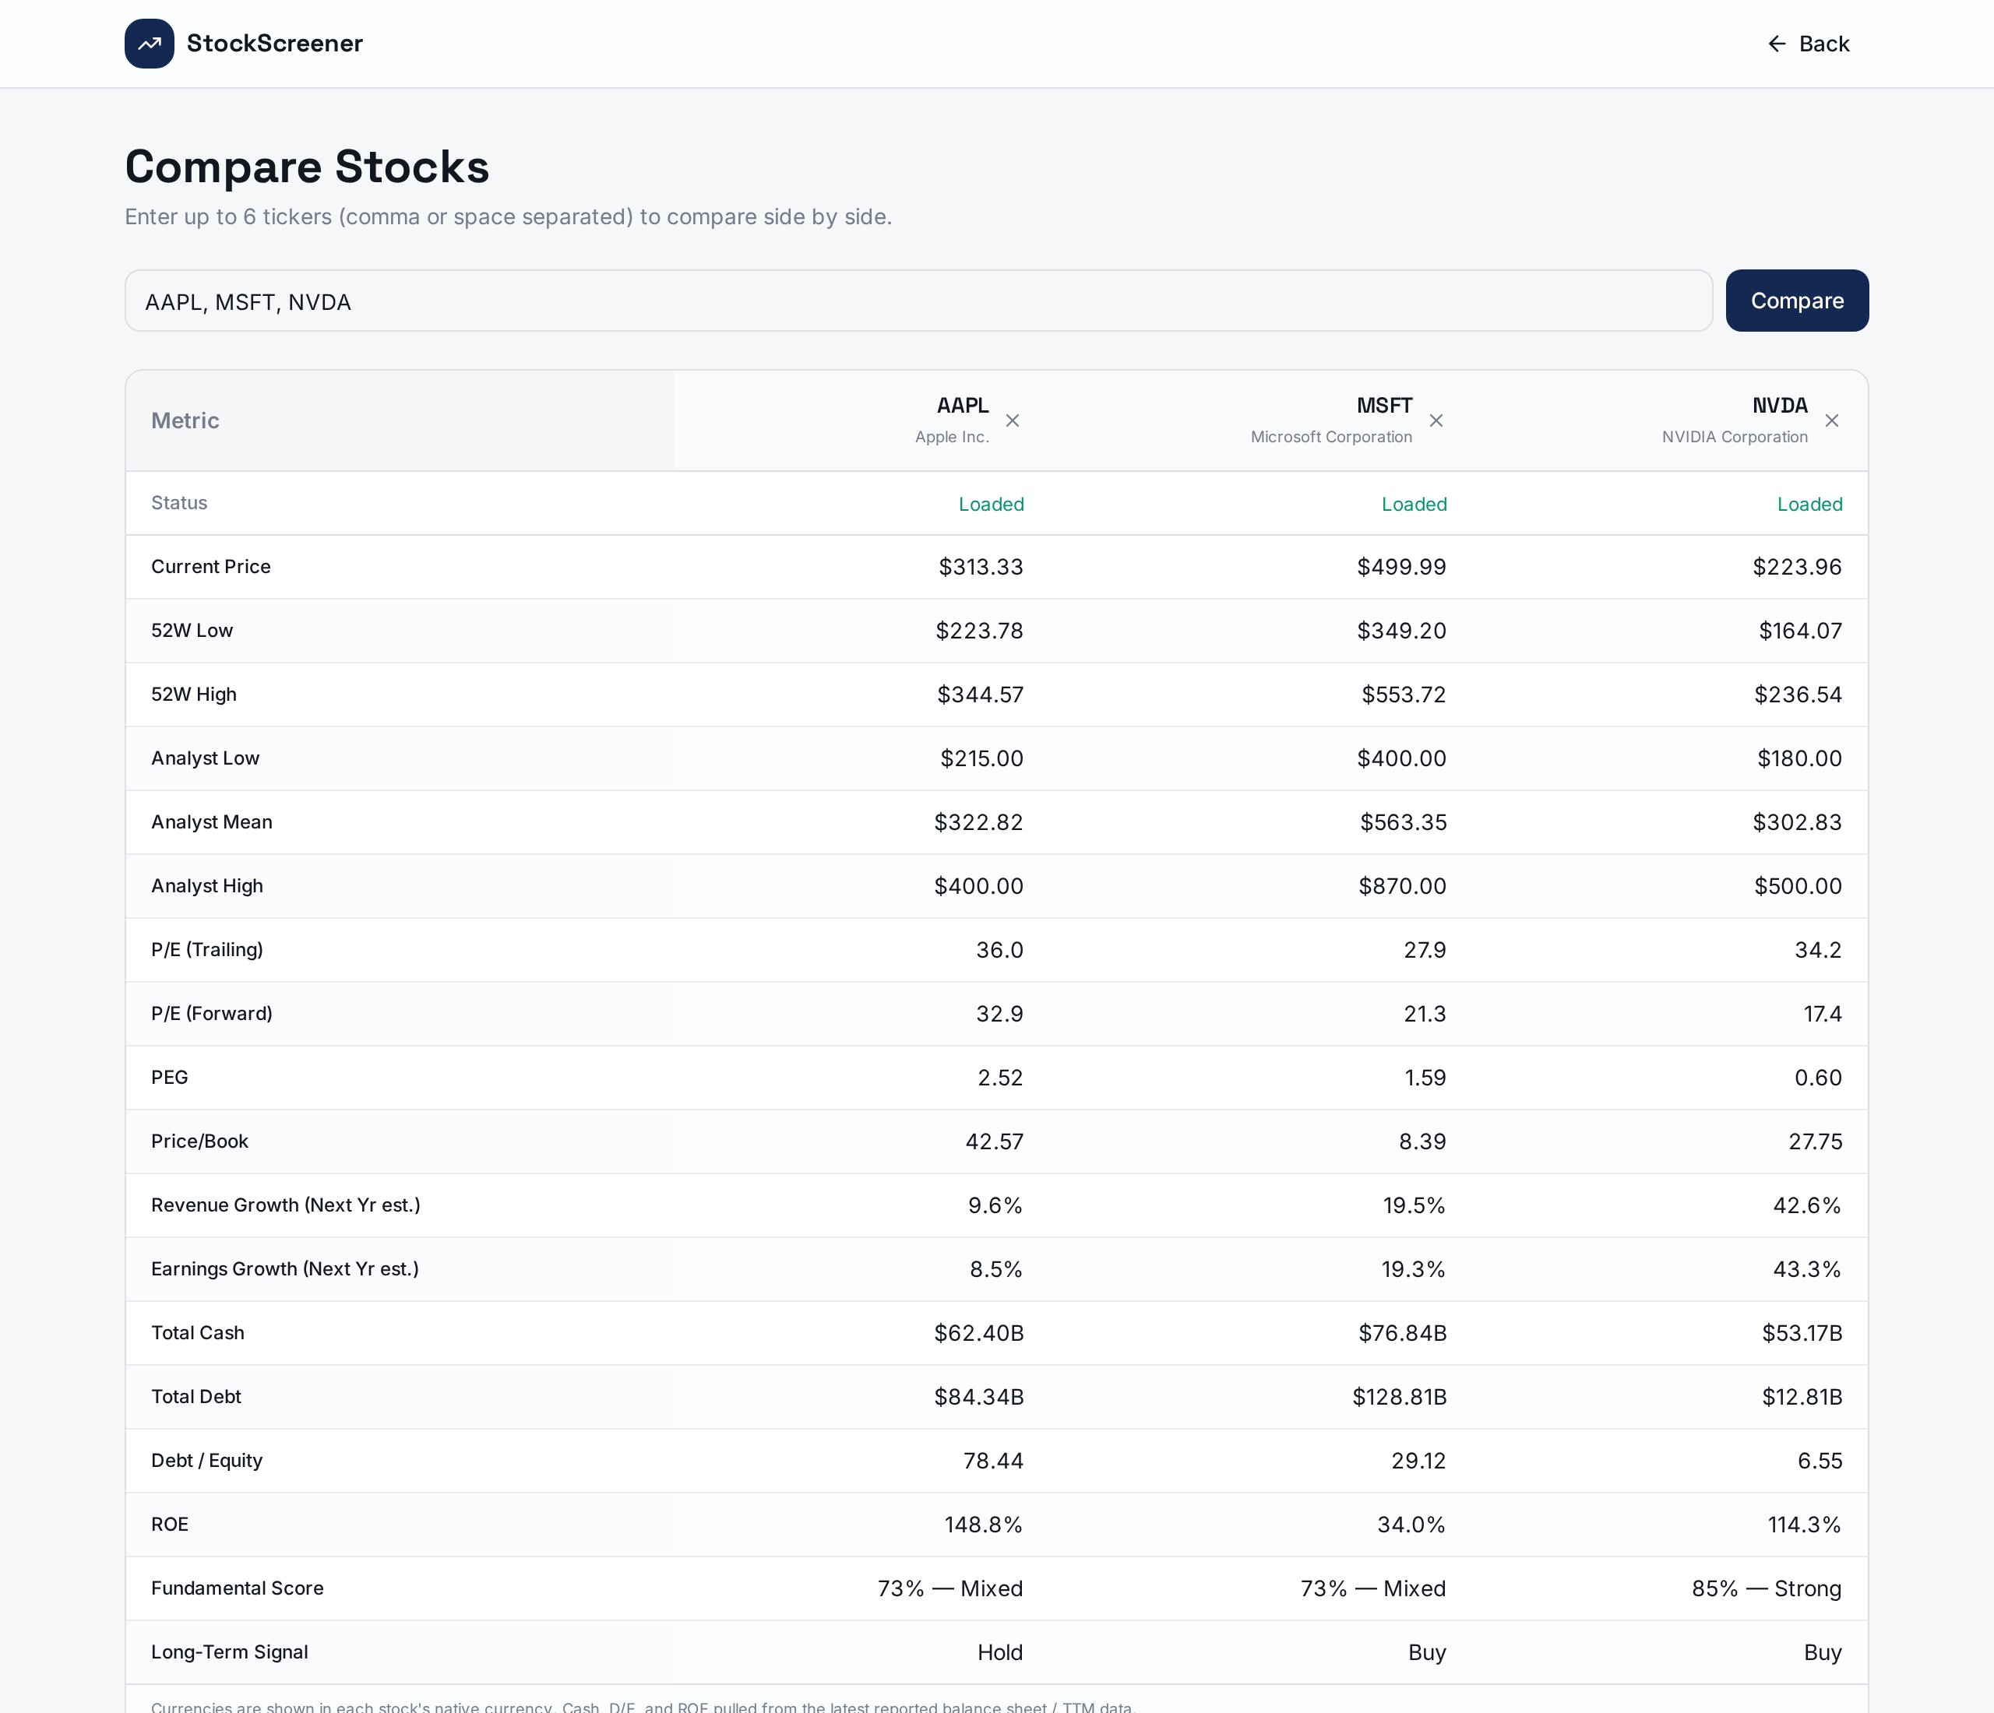Click the $563.35 analyst mean value
This screenshot has height=1713, width=1994.
(1403, 822)
